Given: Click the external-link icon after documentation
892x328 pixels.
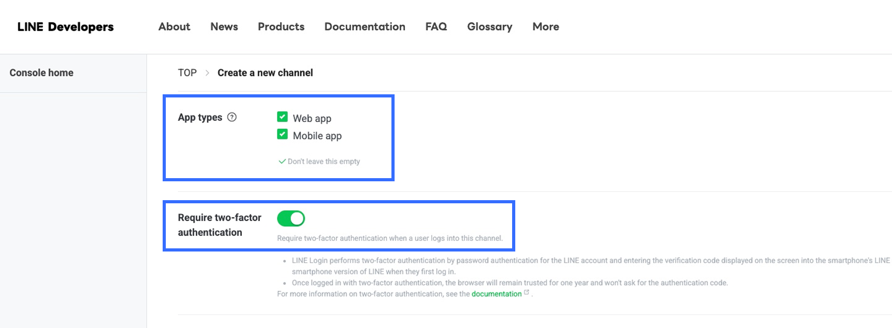Looking at the screenshot, I should click(527, 293).
